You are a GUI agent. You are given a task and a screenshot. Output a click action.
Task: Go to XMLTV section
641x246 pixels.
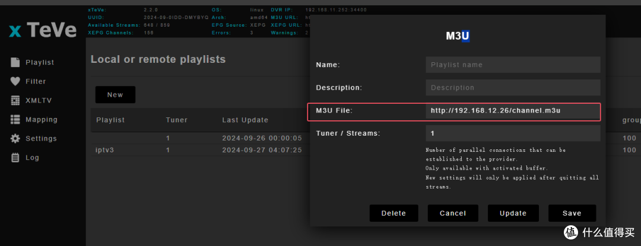(39, 100)
